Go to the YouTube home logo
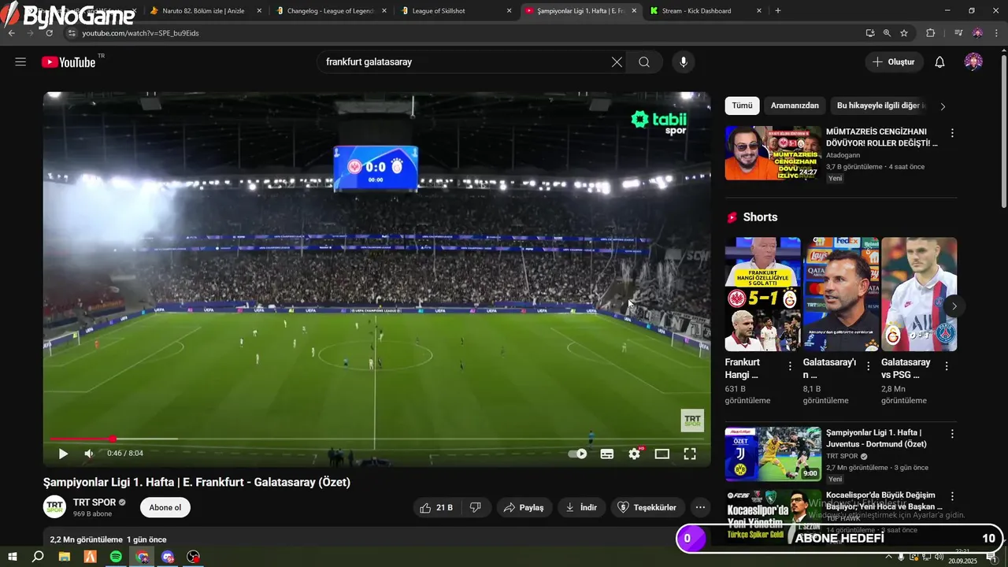This screenshot has width=1008, height=567. click(x=69, y=62)
